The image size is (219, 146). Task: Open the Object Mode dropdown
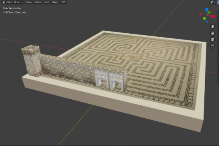(13, 2)
